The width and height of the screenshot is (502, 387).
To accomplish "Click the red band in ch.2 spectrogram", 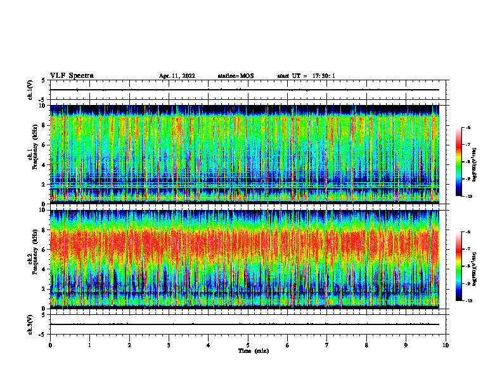I will 245,243.
